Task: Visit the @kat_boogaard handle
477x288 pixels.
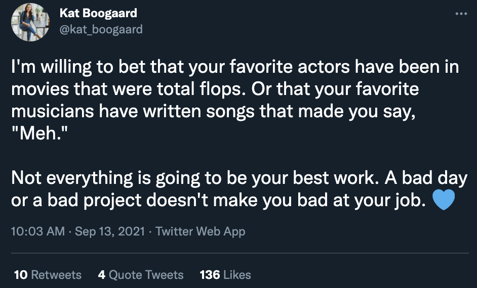Action: (101, 29)
